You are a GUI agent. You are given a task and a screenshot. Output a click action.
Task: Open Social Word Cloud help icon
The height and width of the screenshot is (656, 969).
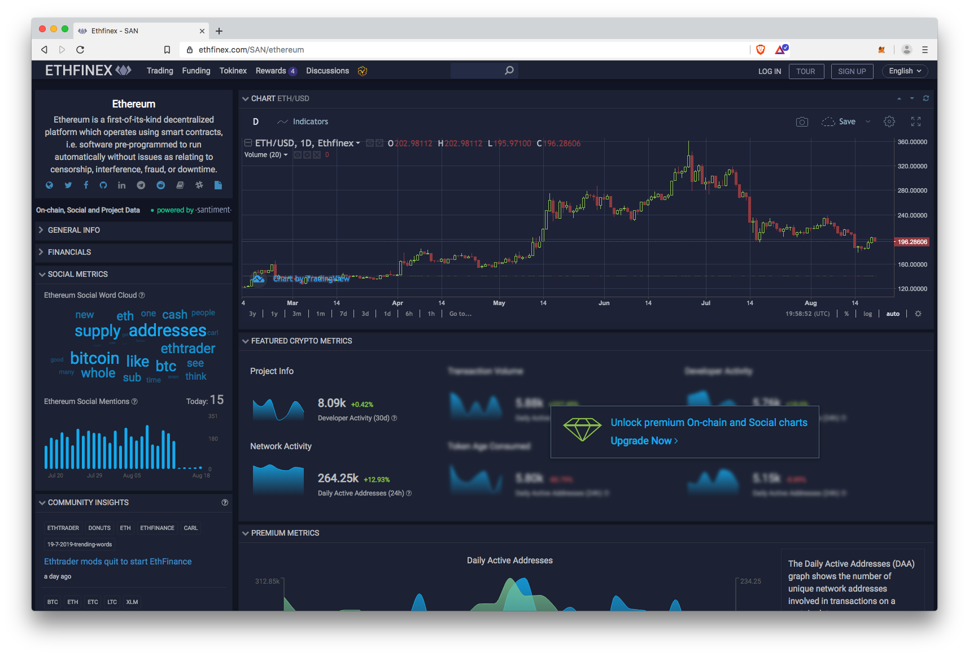point(142,295)
